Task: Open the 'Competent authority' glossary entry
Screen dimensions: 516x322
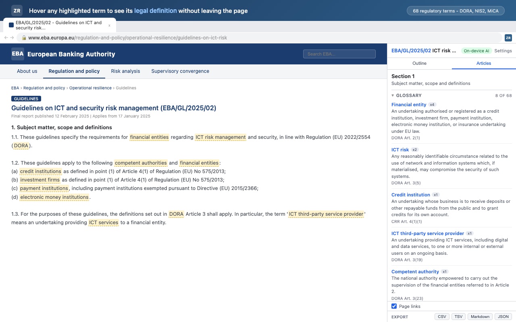Action: tap(415, 272)
